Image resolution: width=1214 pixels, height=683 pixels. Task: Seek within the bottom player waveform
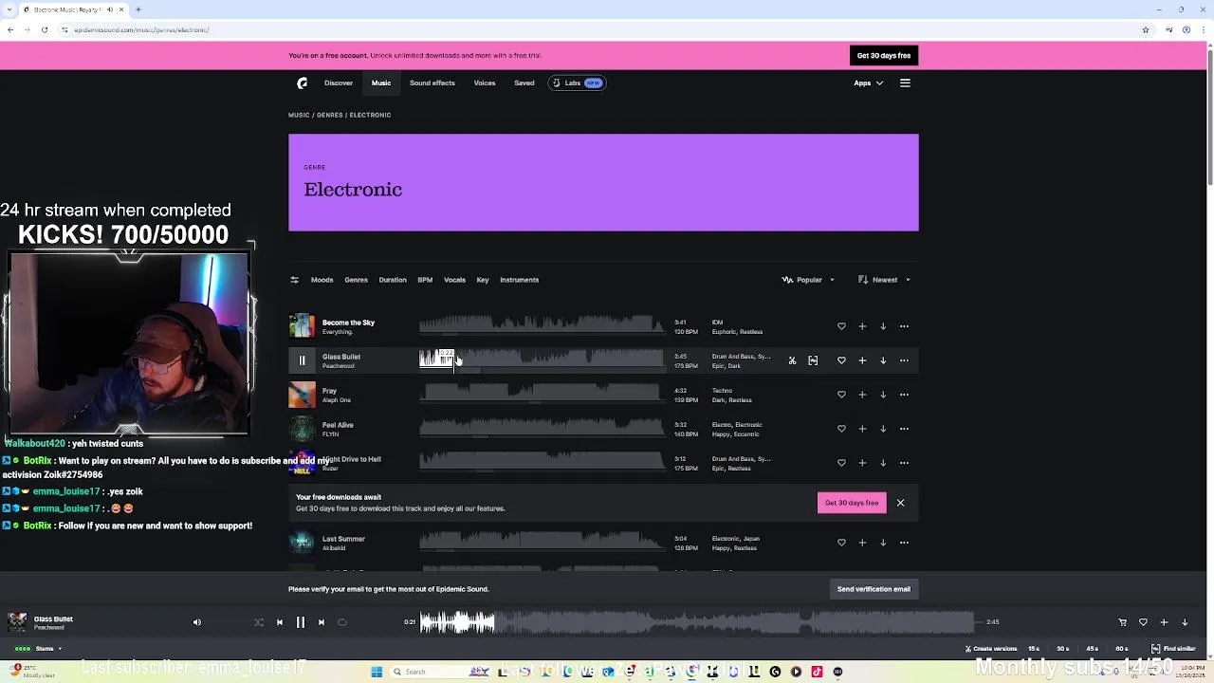point(697,622)
